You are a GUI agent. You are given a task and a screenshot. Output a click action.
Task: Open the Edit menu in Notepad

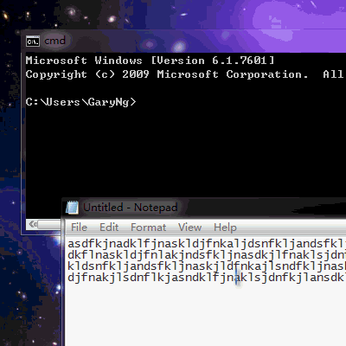coord(109,227)
